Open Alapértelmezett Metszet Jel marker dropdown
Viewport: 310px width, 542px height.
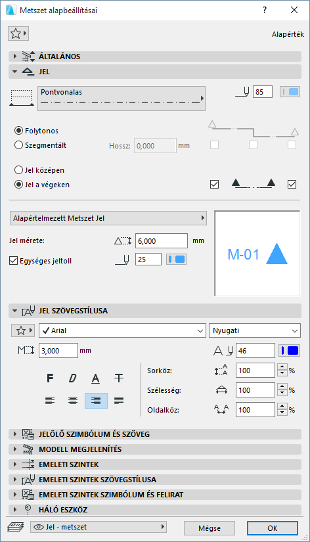[x=108, y=218]
